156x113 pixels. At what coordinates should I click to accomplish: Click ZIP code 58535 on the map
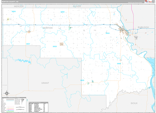(82, 80)
